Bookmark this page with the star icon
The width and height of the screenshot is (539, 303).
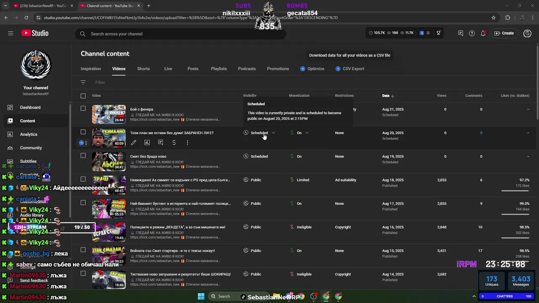[x=494, y=18]
